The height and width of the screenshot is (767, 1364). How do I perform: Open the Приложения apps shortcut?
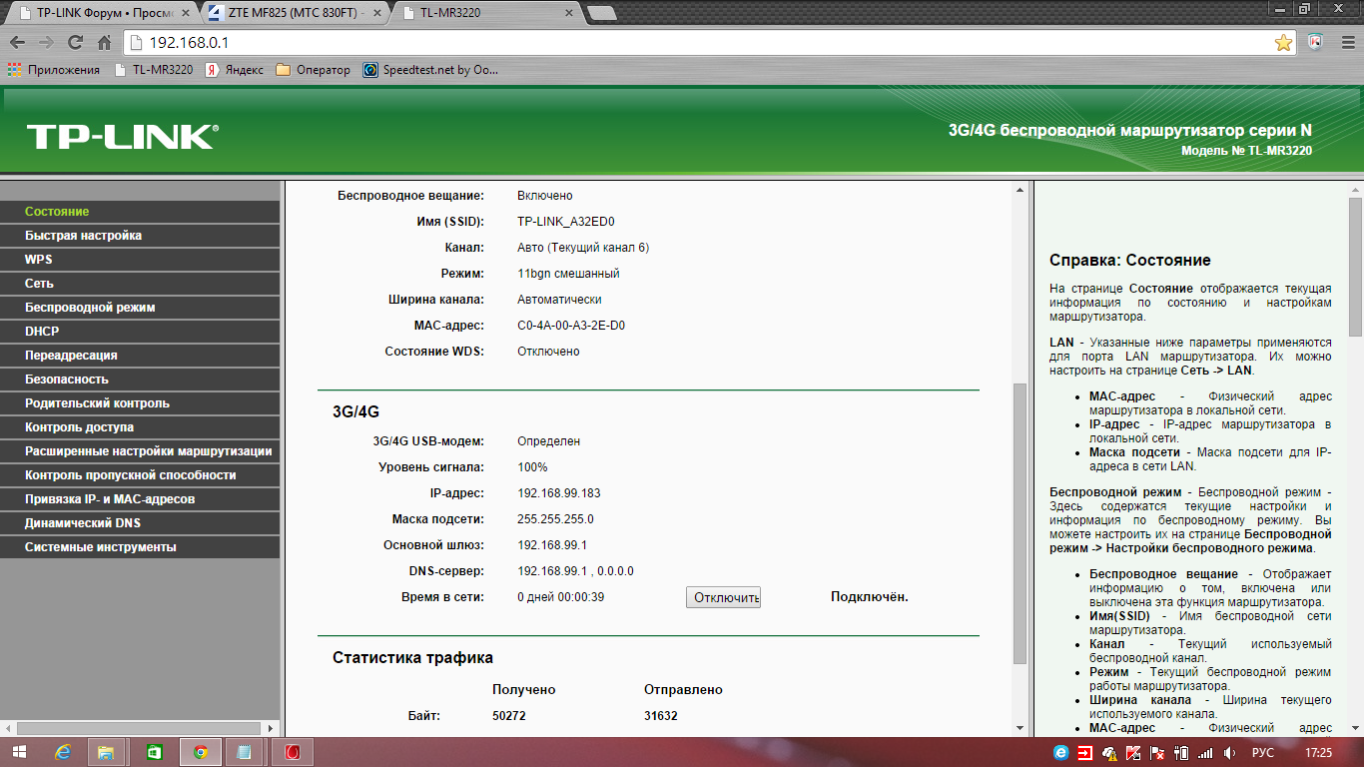click(54, 70)
